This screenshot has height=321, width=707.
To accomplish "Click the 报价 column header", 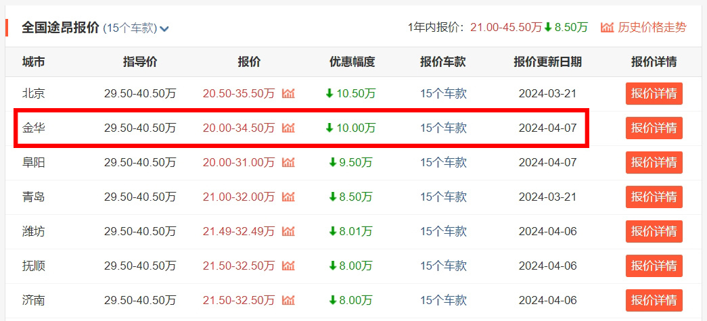I will pos(249,61).
